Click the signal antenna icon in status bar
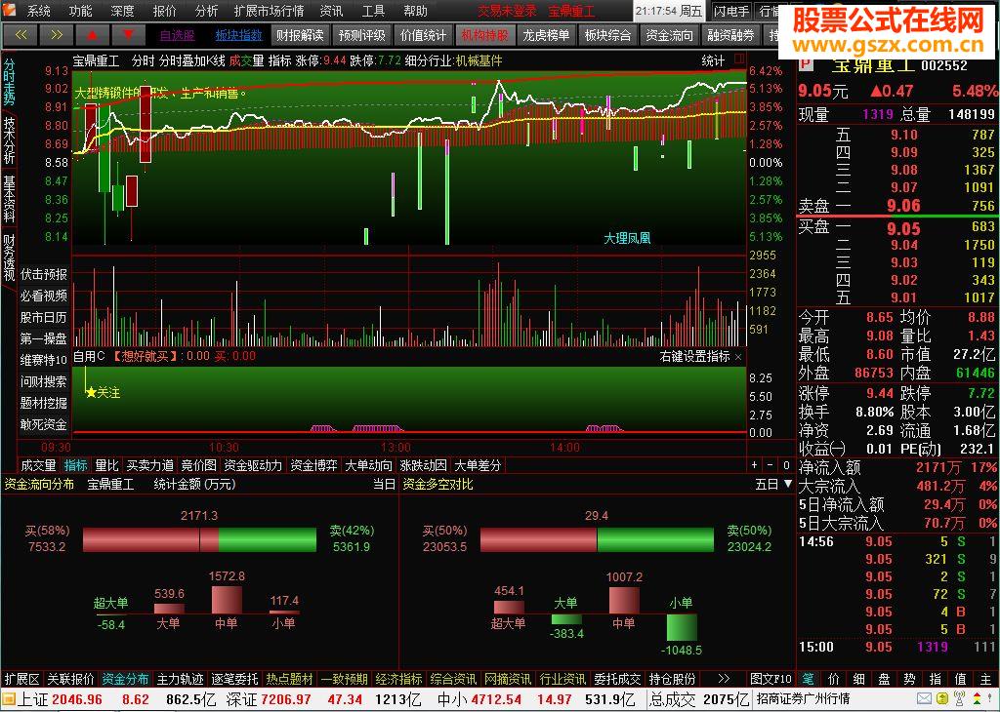This screenshot has width=1000, height=712. point(959,699)
